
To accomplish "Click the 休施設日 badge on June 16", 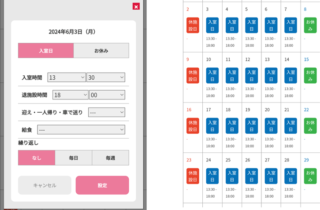I will [193, 125].
